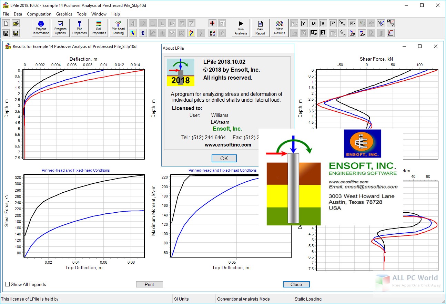Open Project Information from the toolbar
This screenshot has height=304, width=446.
click(x=41, y=28)
